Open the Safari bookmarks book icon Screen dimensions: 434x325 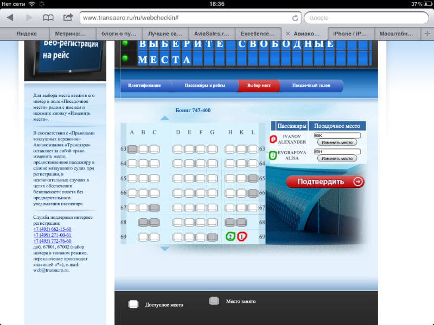click(x=48, y=17)
